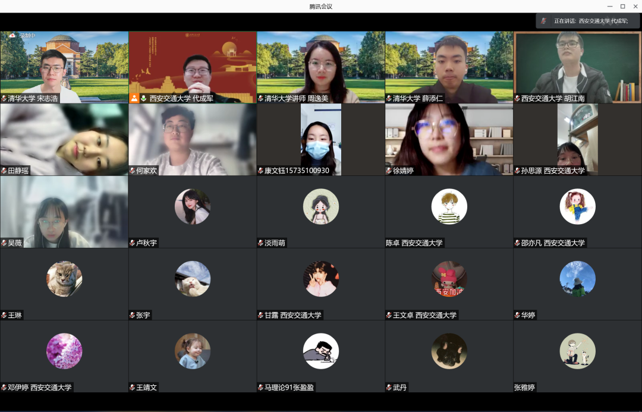Click 陈卓's cartoon avatar in striped shirt
Image resolution: width=642 pixels, height=412 pixels.
[449, 206]
